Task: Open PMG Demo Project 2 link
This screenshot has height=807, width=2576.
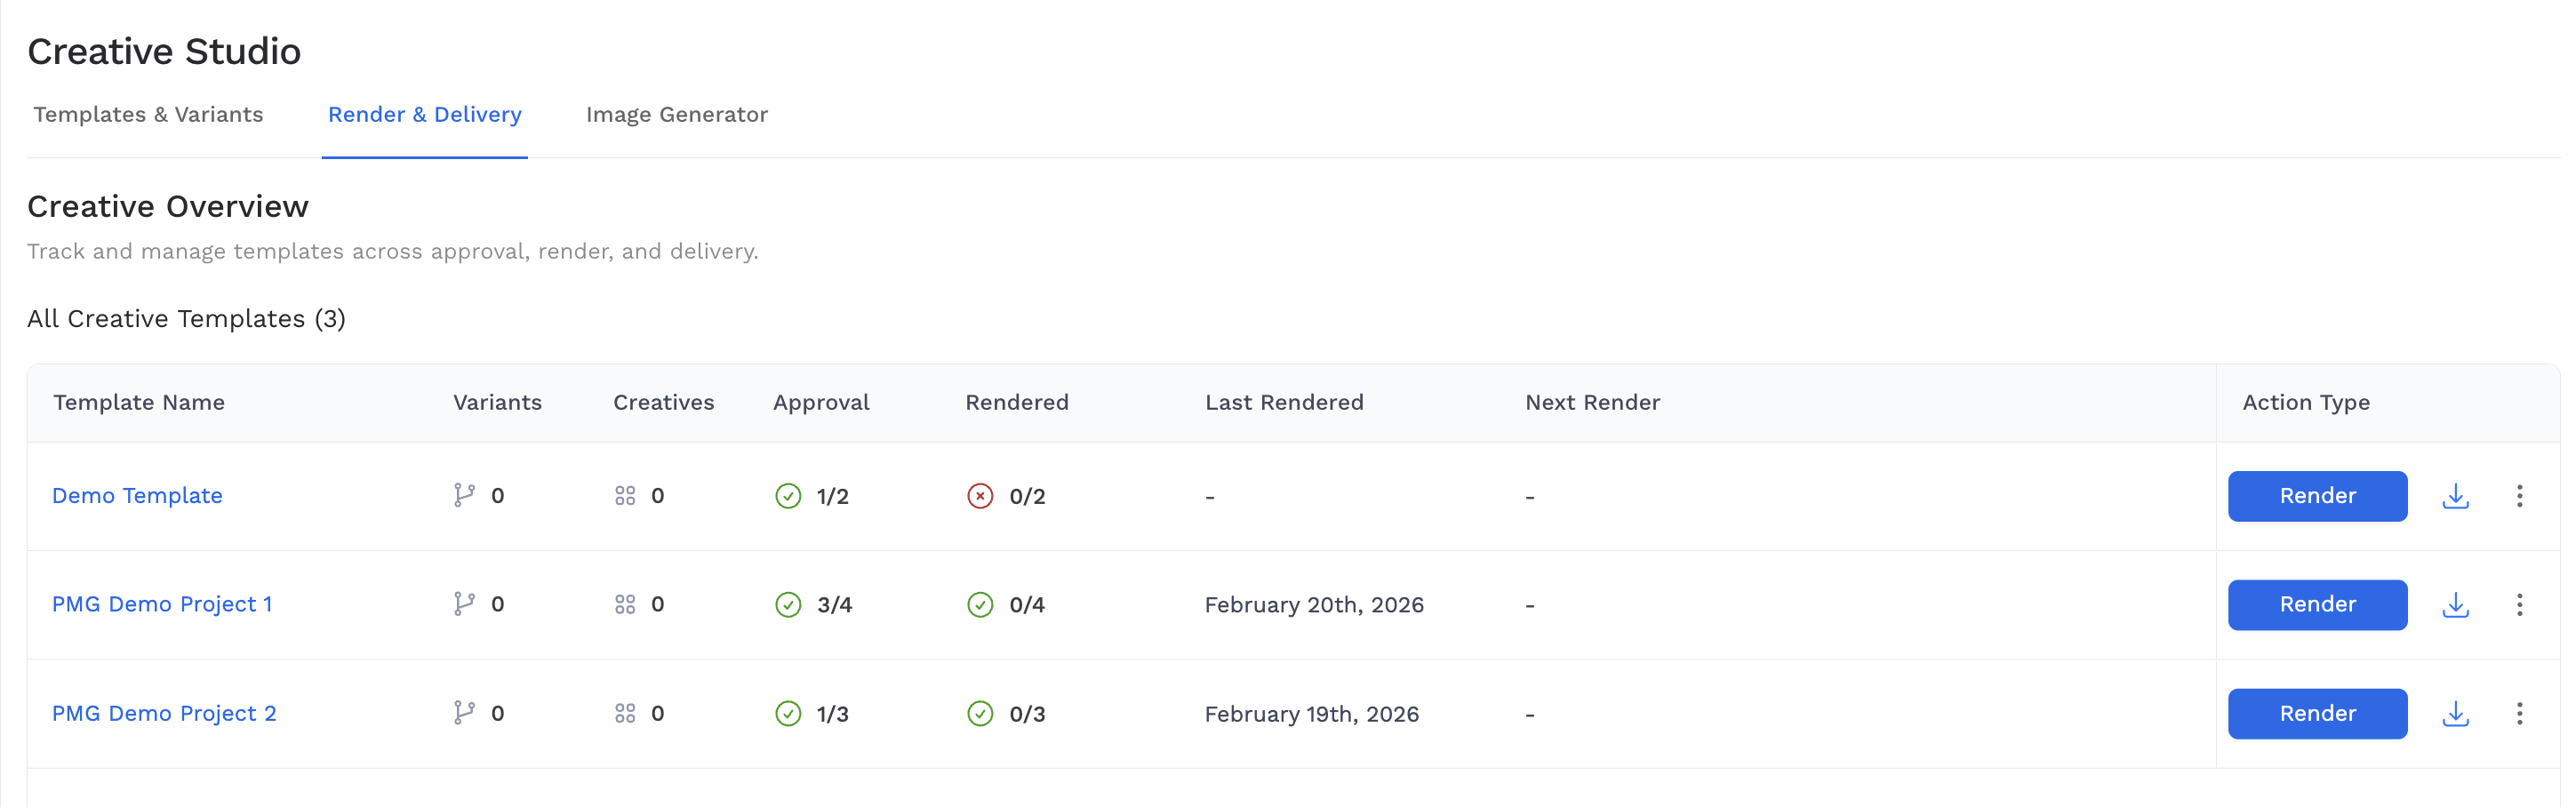Action: click(164, 714)
